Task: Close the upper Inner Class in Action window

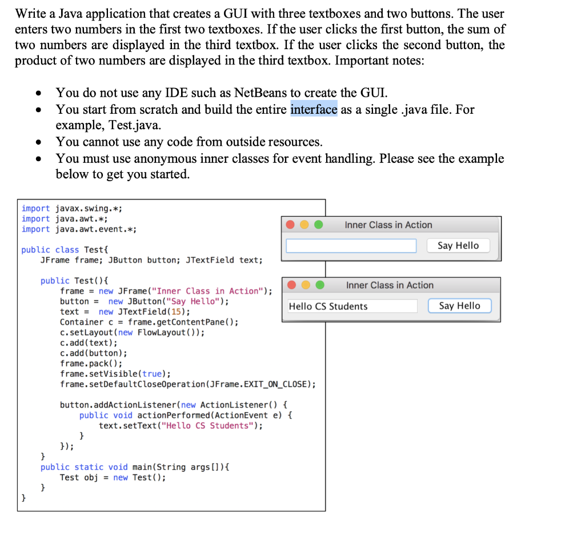Action: pyautogui.click(x=290, y=225)
